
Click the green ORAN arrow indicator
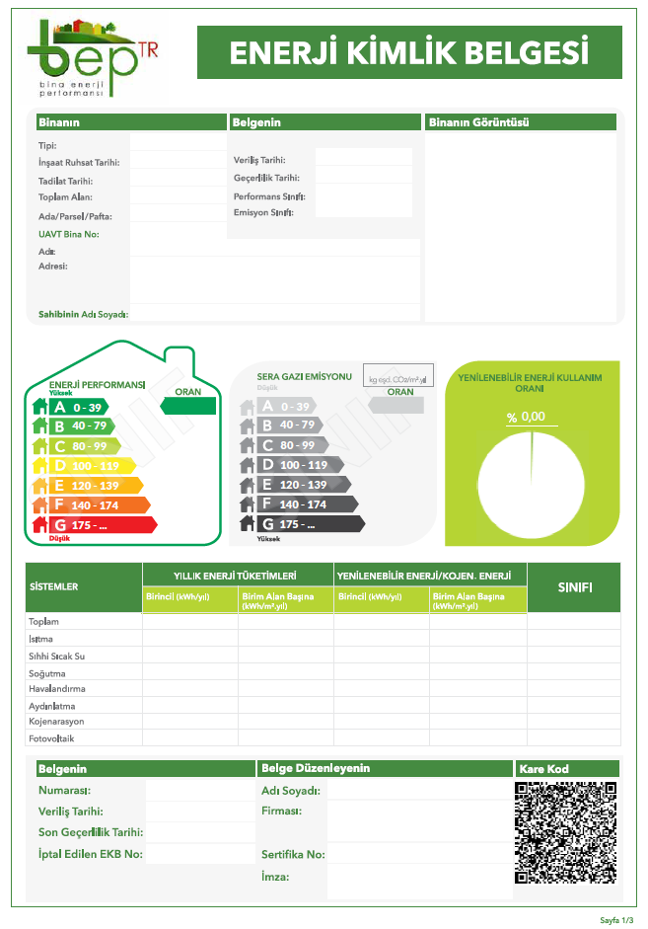pos(187,406)
